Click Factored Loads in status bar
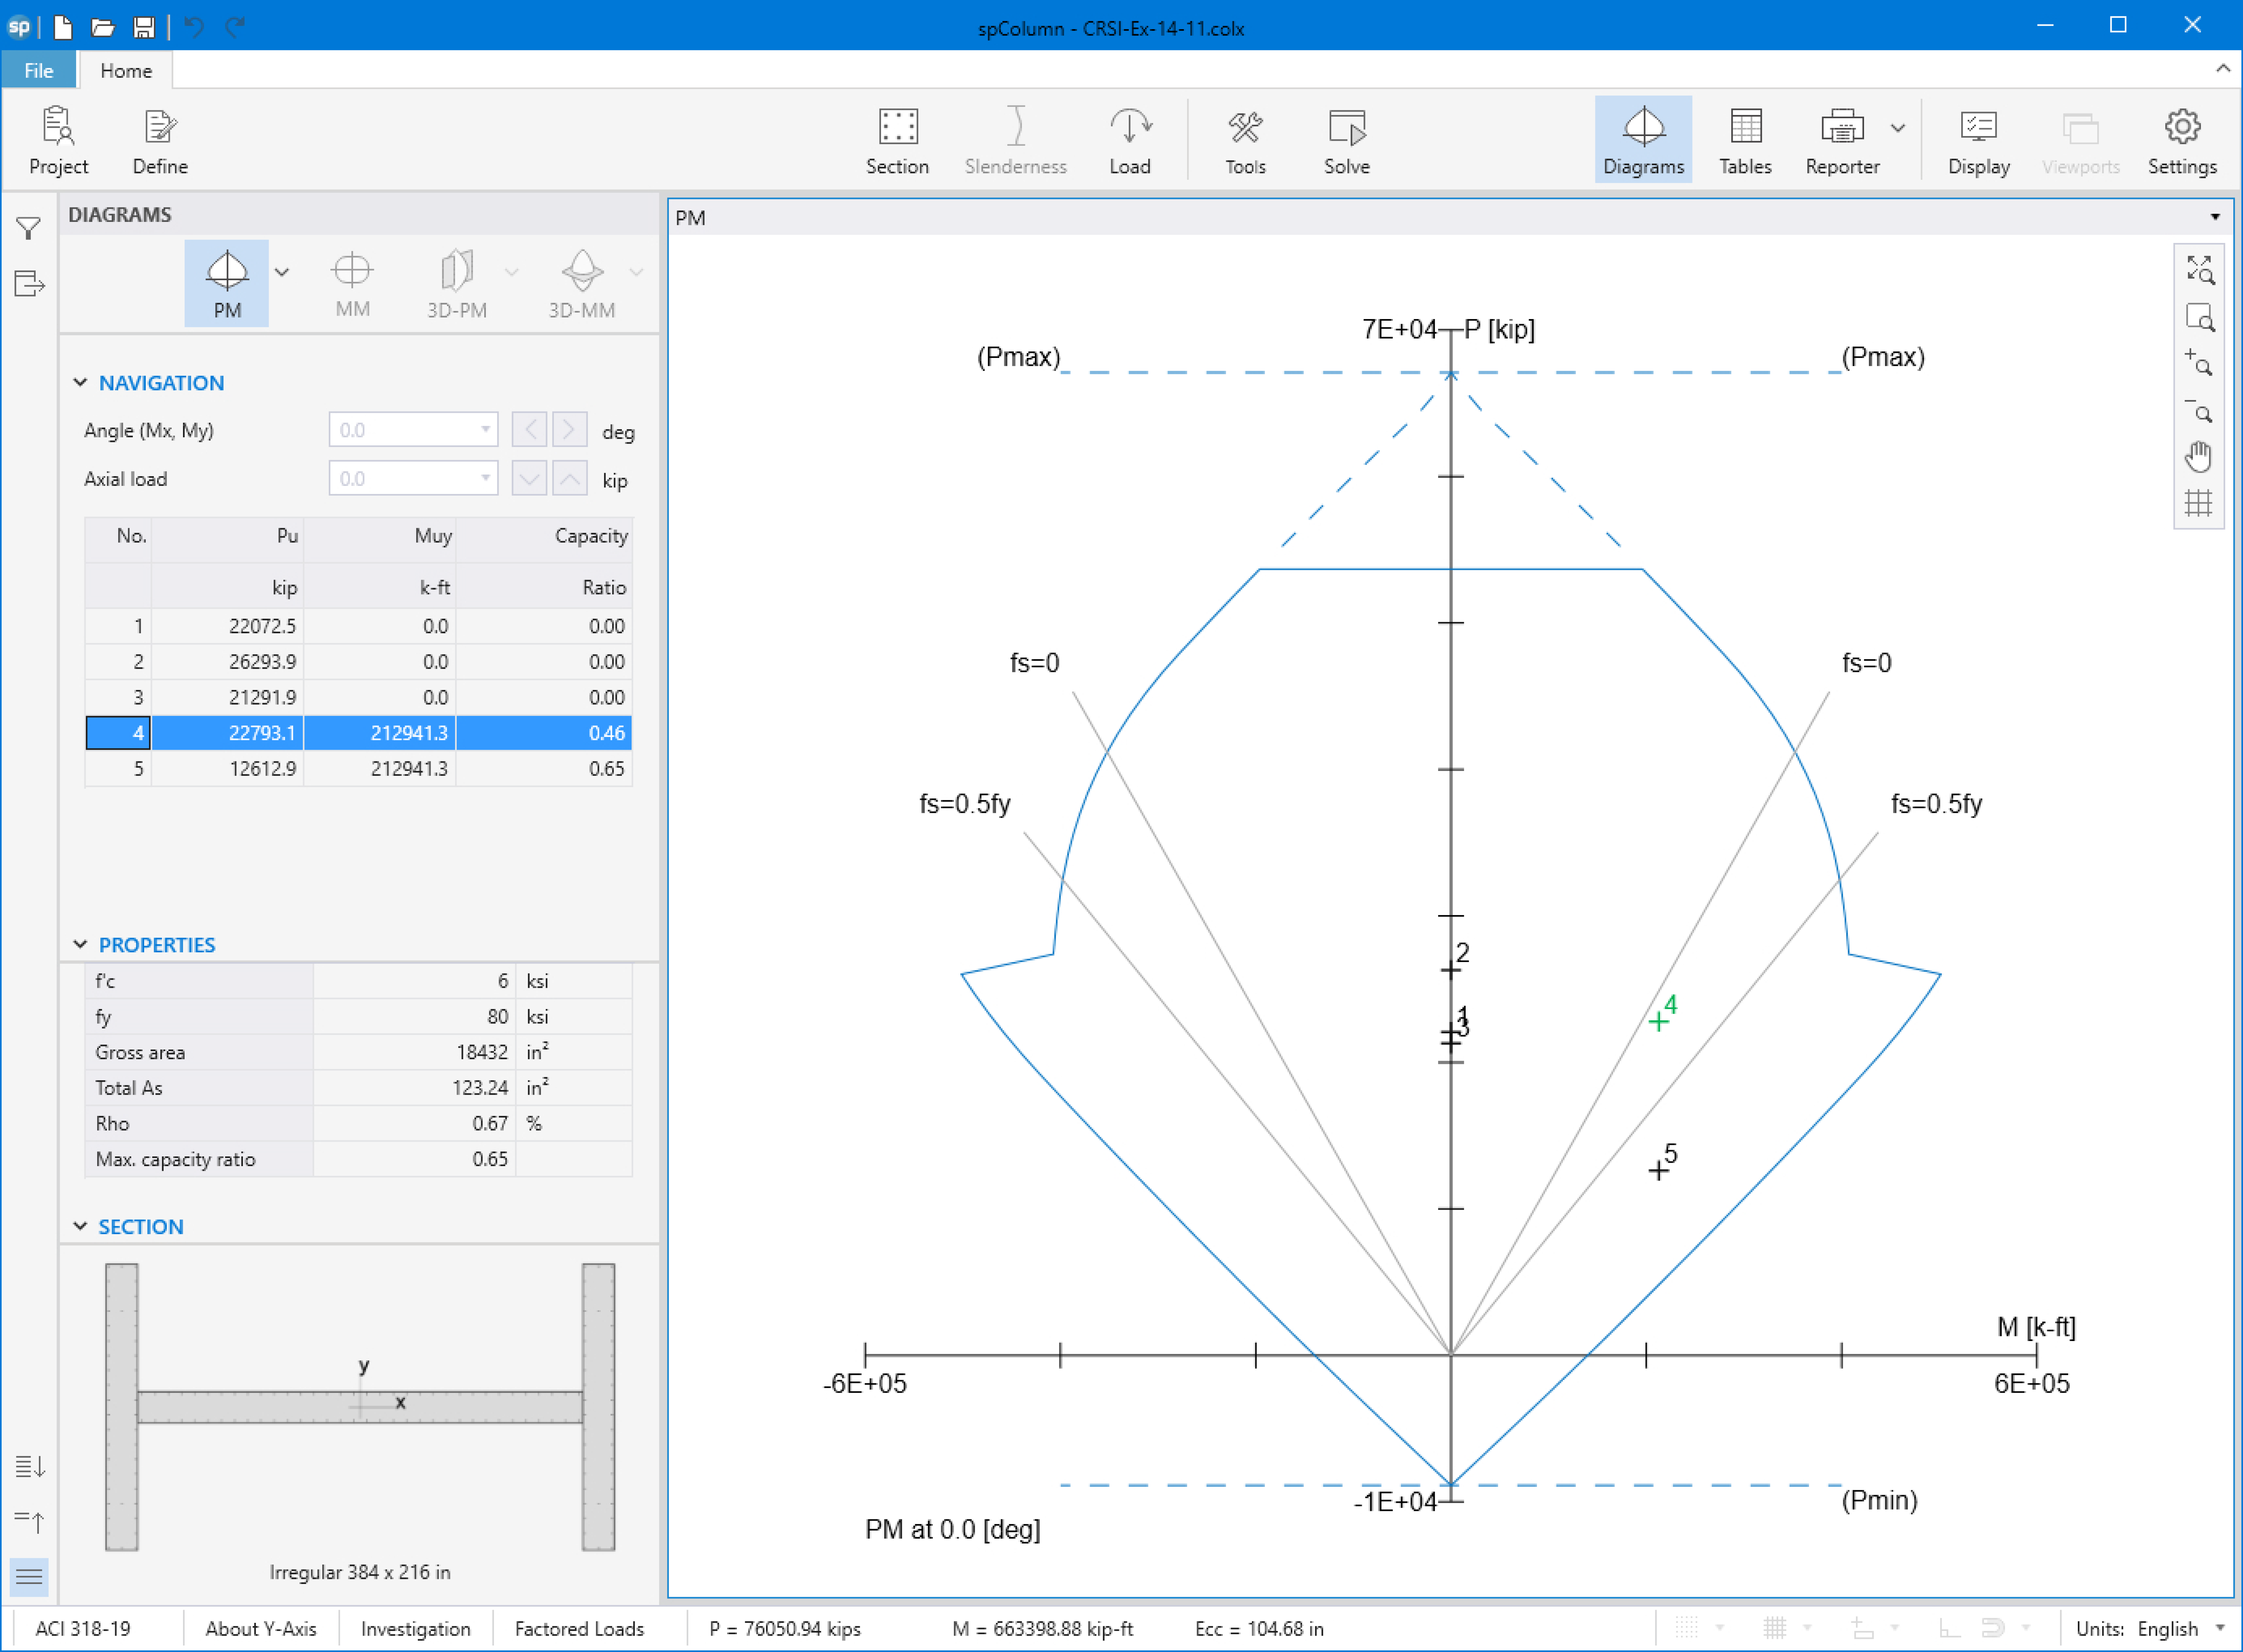 click(x=579, y=1629)
